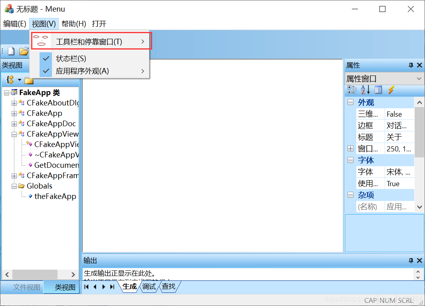This screenshot has width=425, height=306.
Task: Click the app icon in title bar
Action: 9,9
